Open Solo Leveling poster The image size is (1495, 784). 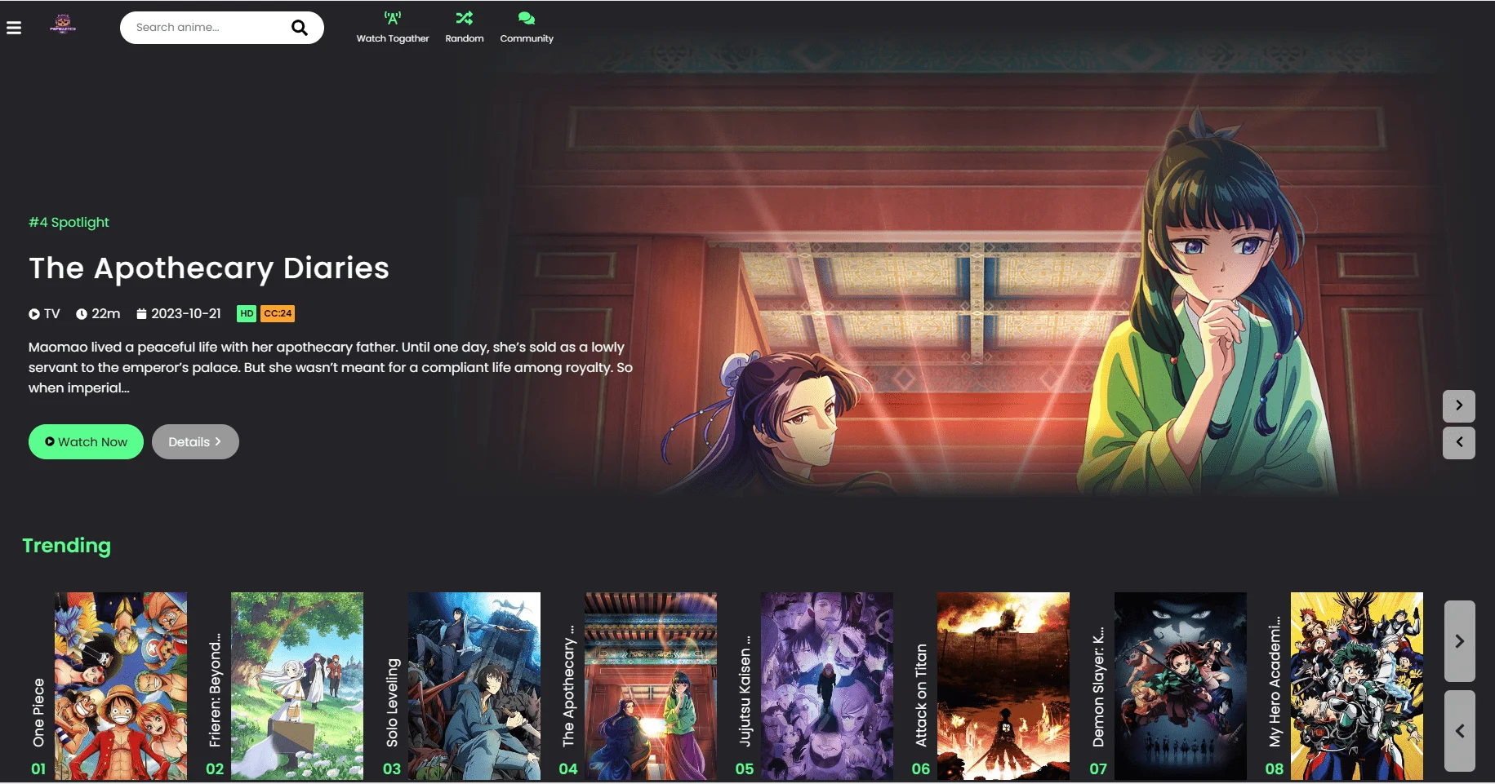(x=474, y=686)
